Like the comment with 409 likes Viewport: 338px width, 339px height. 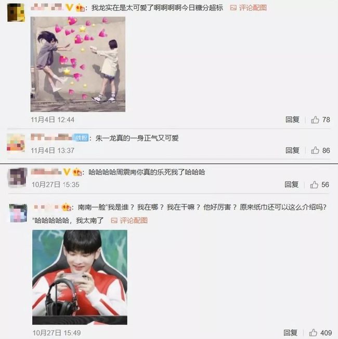313,333
